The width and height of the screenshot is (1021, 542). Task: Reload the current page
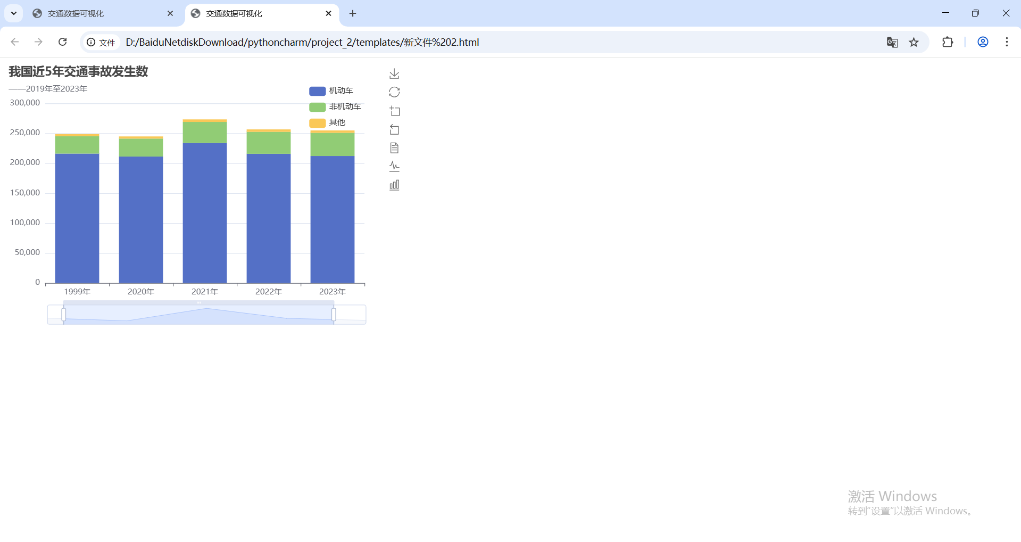pos(62,42)
